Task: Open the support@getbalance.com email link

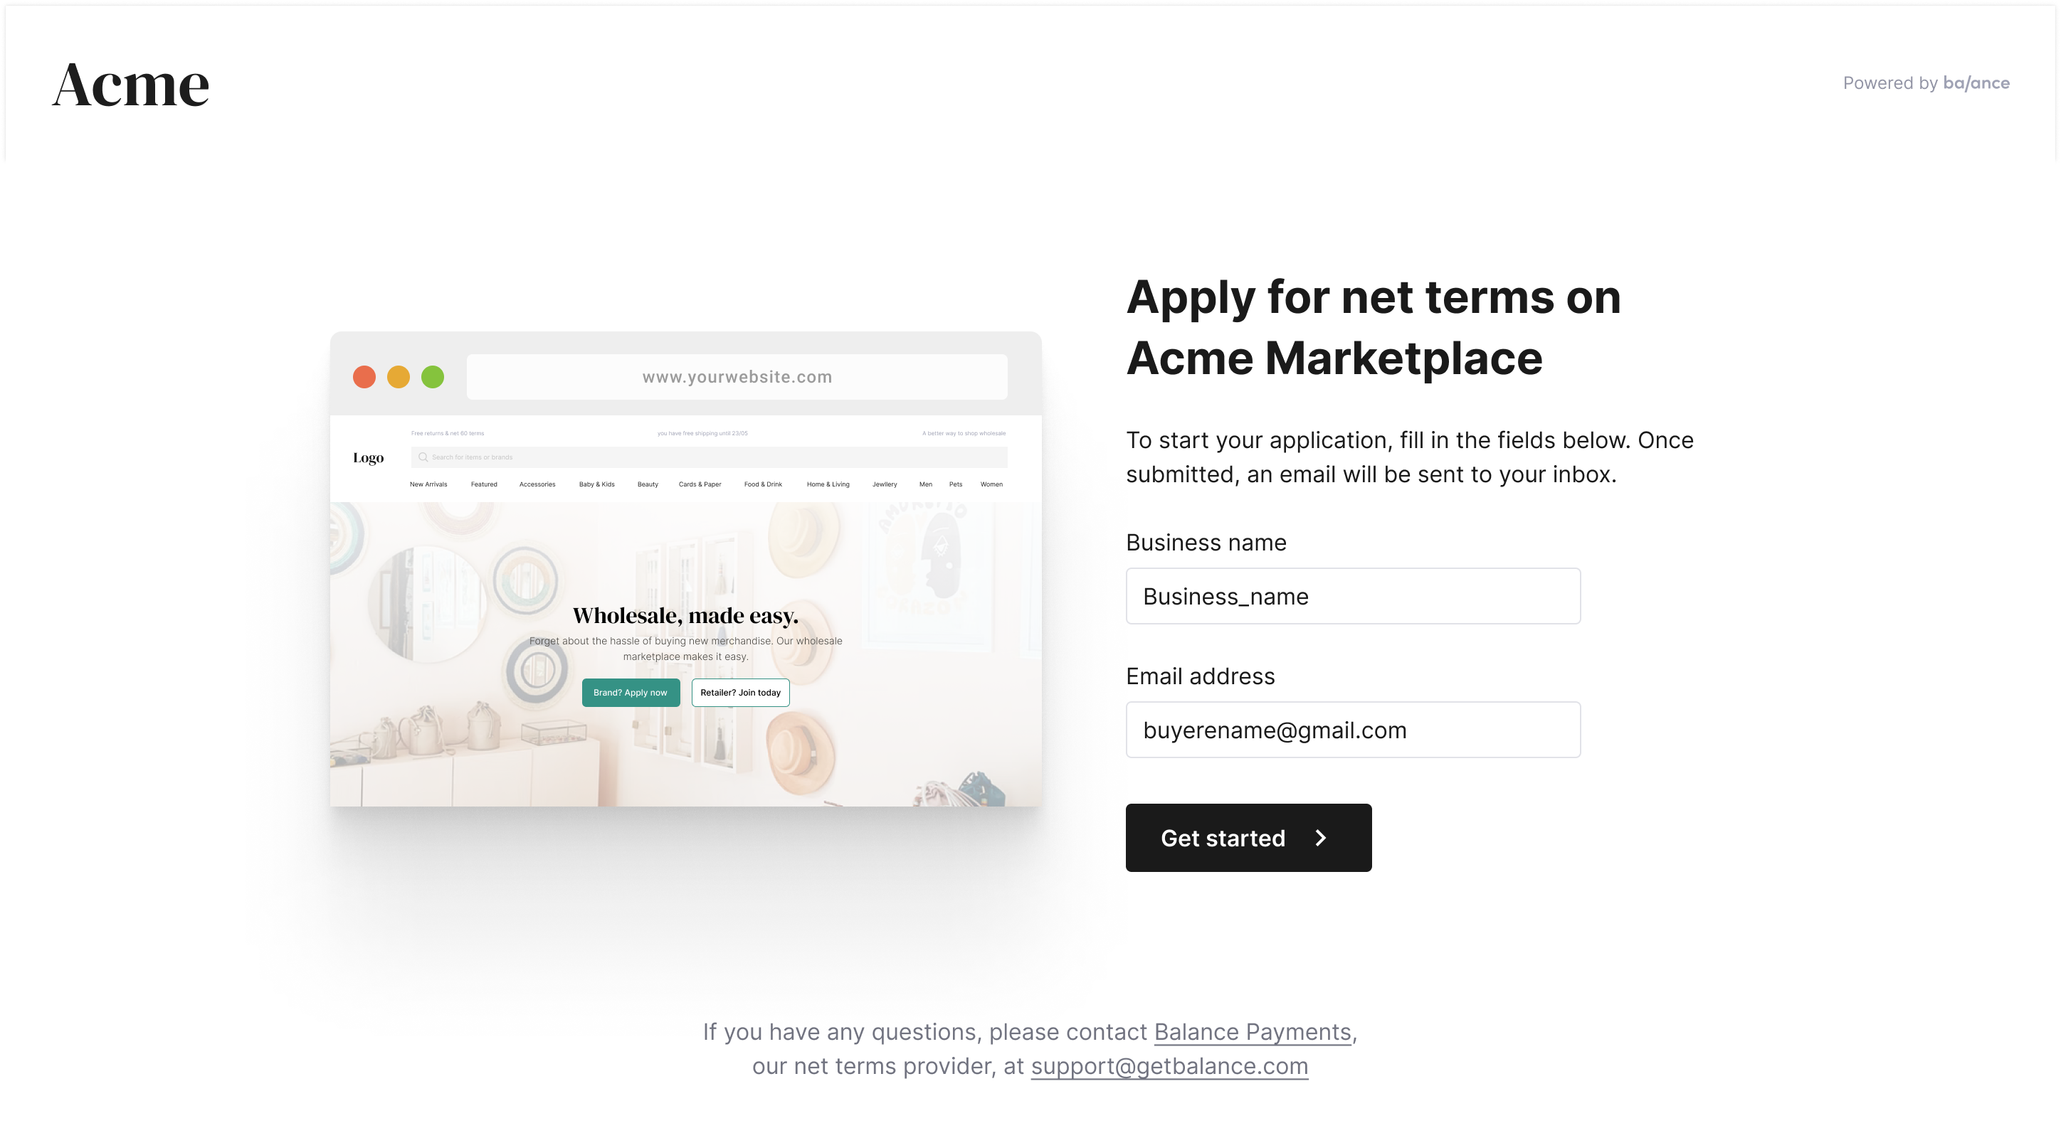Action: point(1169,1066)
